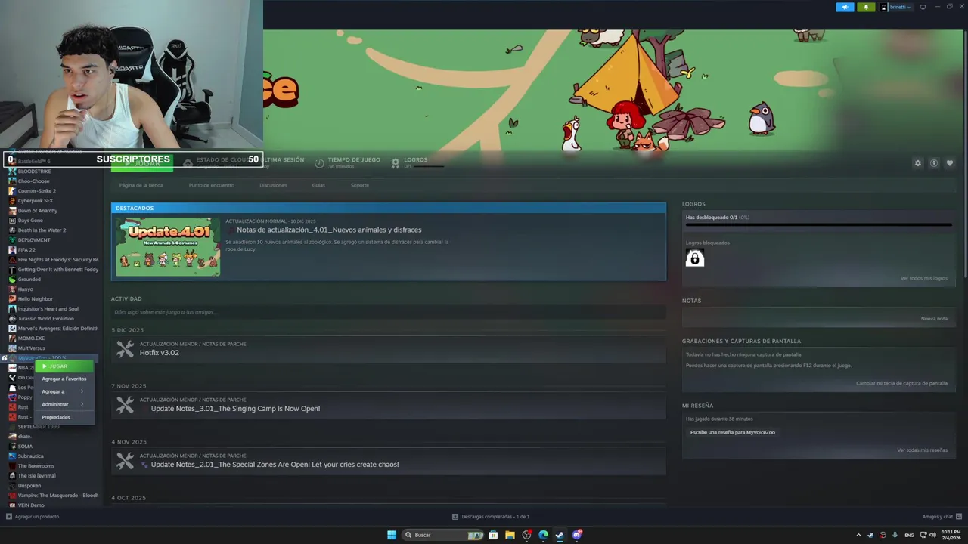Click the Logros trophy icon
The image size is (968, 544).
396,163
